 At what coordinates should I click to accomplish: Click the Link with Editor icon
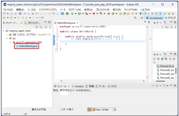tap(41, 27)
